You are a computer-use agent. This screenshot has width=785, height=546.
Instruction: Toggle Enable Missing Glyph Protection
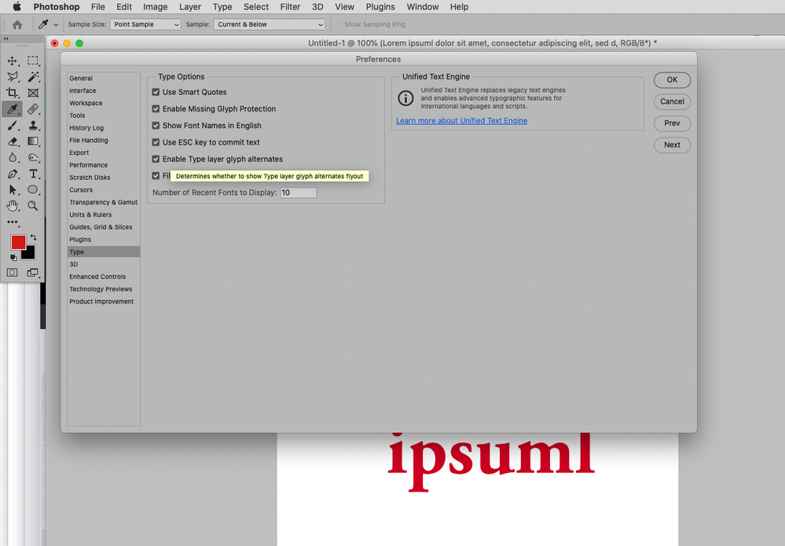156,109
